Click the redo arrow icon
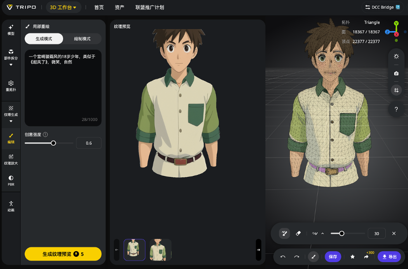The height and width of the screenshot is (269, 408). tap(297, 257)
